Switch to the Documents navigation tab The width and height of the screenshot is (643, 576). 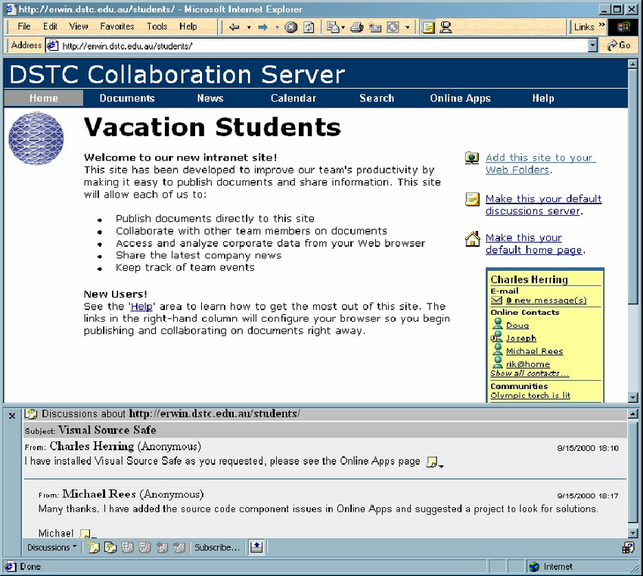[x=127, y=98]
